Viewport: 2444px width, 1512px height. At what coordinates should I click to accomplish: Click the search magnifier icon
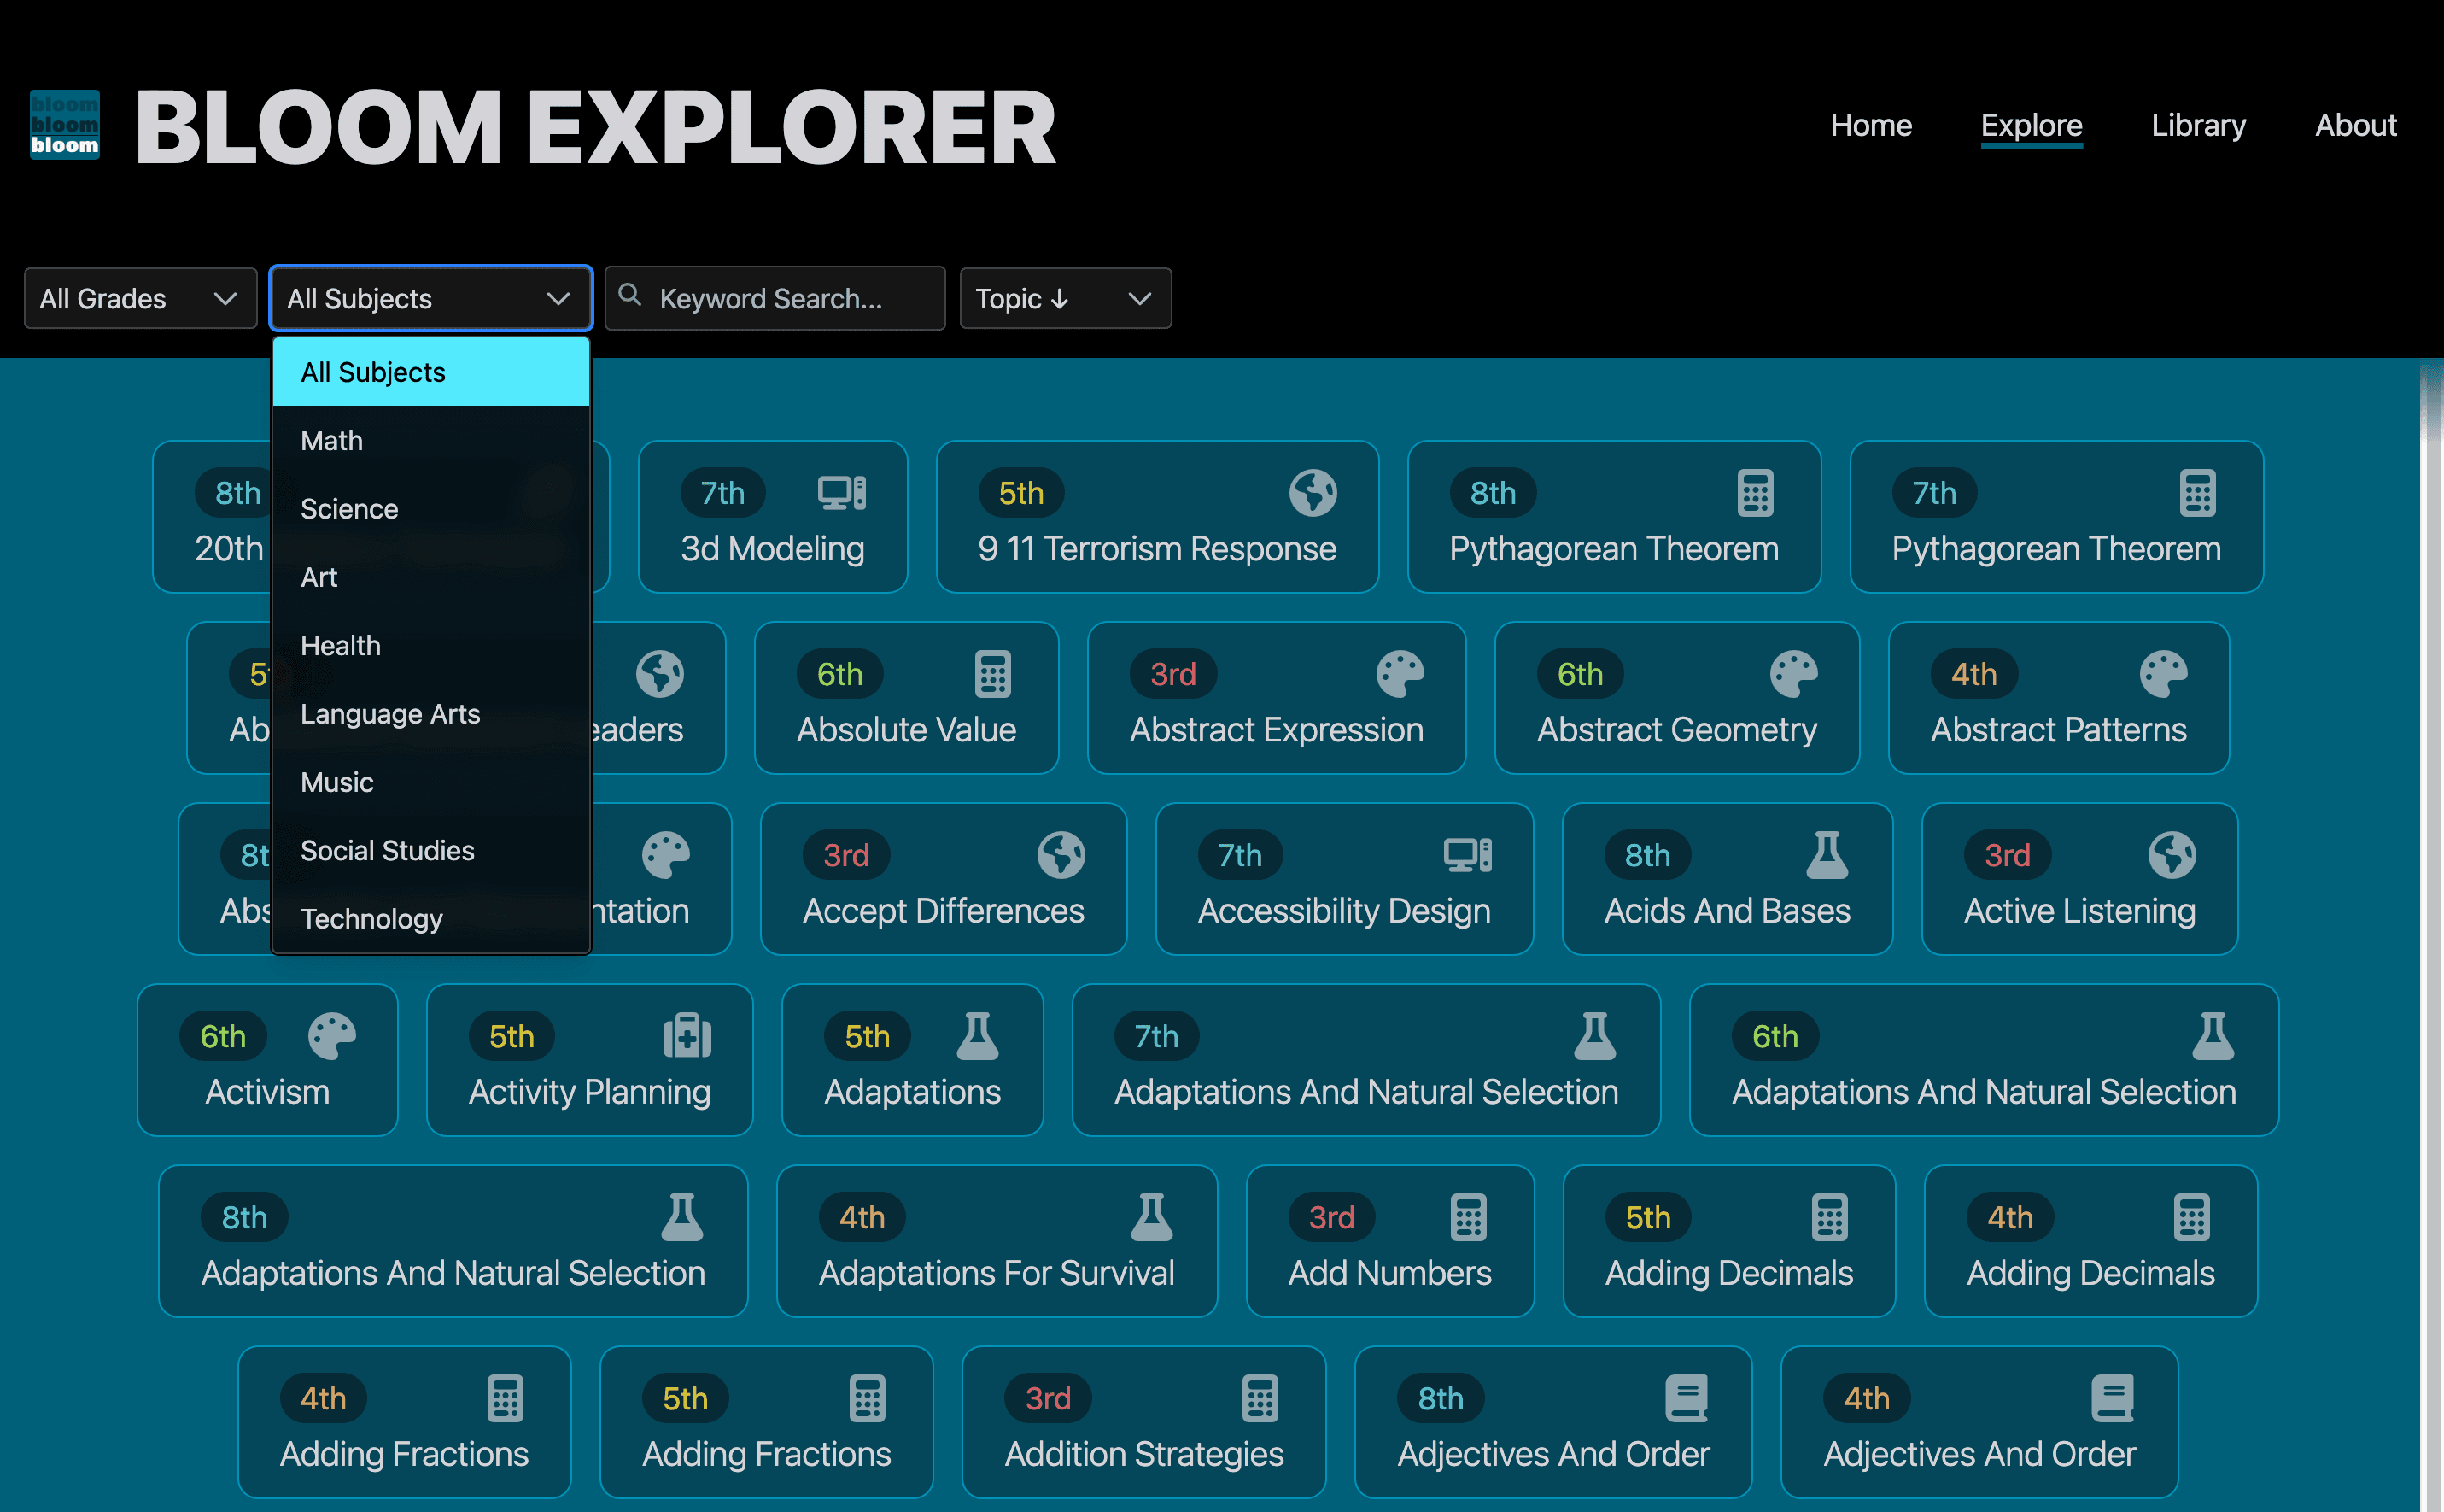click(629, 295)
